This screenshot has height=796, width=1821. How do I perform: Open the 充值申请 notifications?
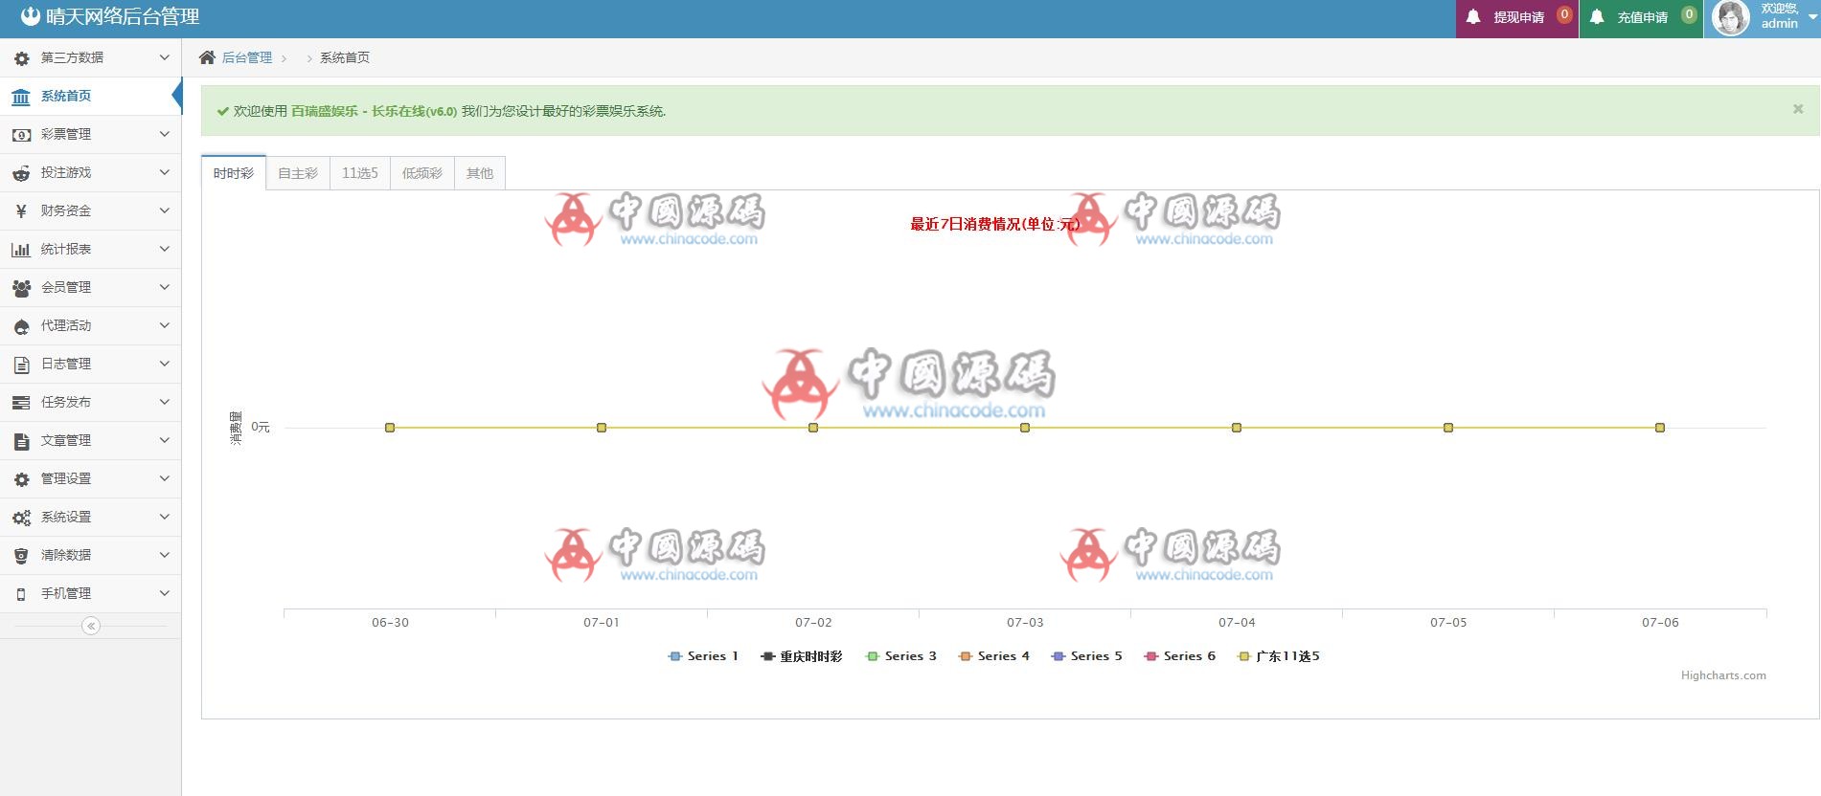[1641, 18]
